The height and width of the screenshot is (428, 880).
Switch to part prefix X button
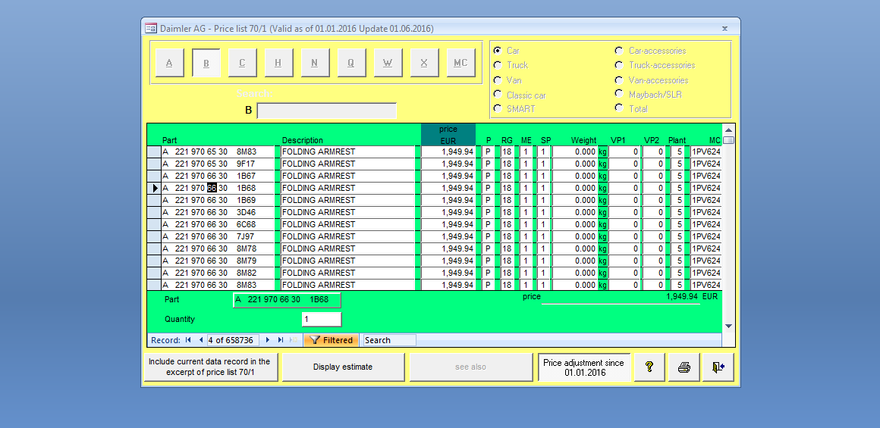424,63
